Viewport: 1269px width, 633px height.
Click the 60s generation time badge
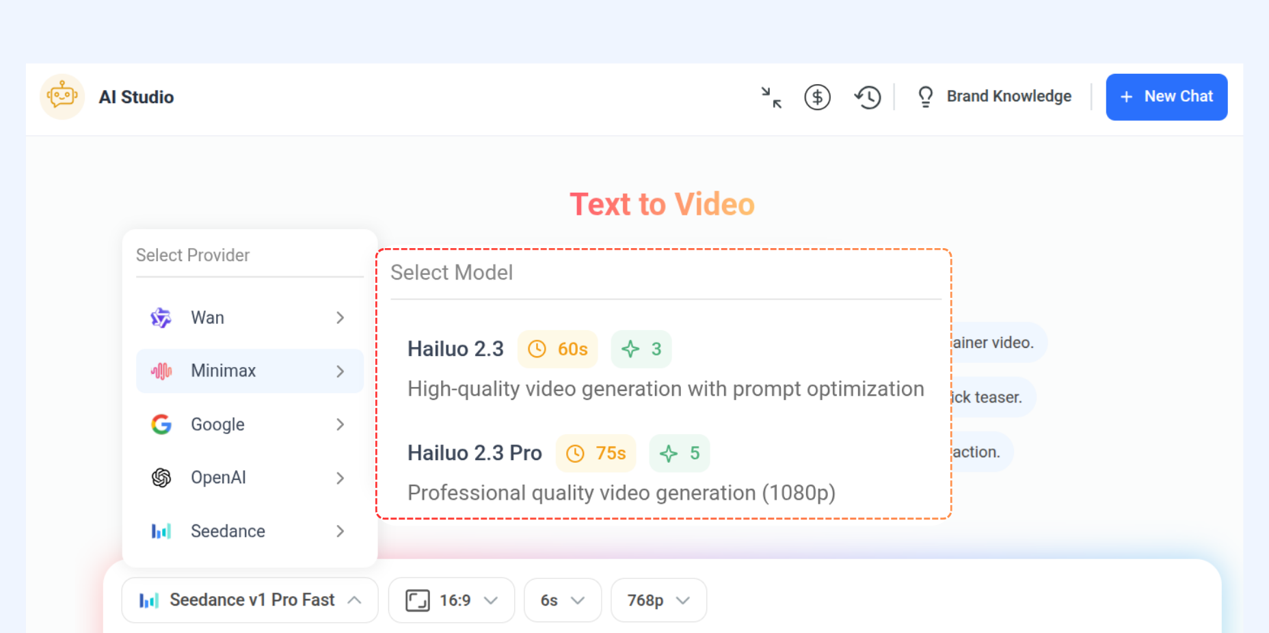pos(558,349)
